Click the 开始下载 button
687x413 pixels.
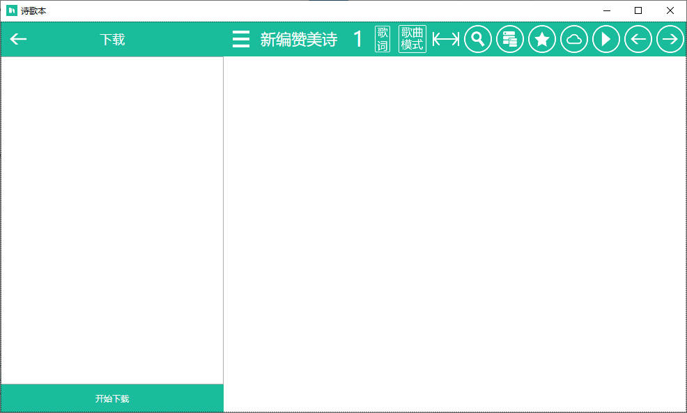click(x=112, y=398)
